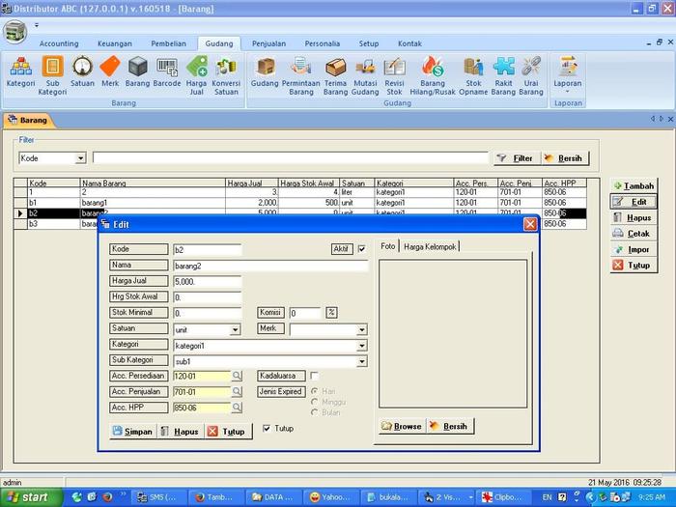Toggle the Aktif checkbox
Viewport: 676px width, 507px height.
(362, 249)
